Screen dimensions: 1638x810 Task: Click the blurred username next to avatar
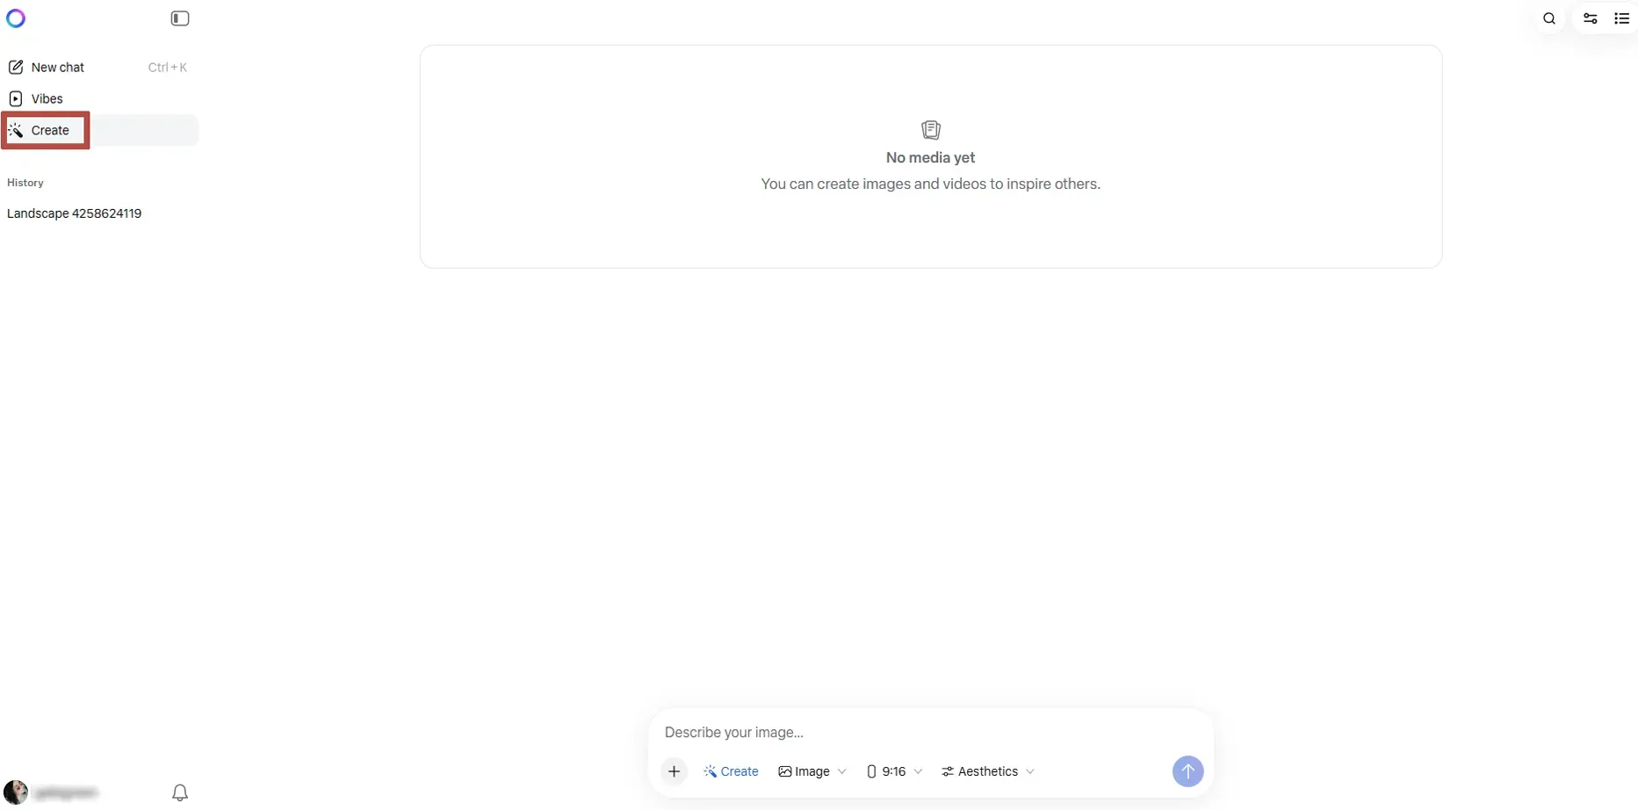point(66,792)
